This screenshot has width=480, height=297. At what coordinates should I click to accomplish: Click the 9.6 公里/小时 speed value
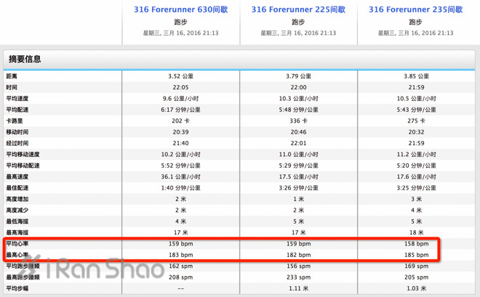pyautogui.click(x=180, y=98)
